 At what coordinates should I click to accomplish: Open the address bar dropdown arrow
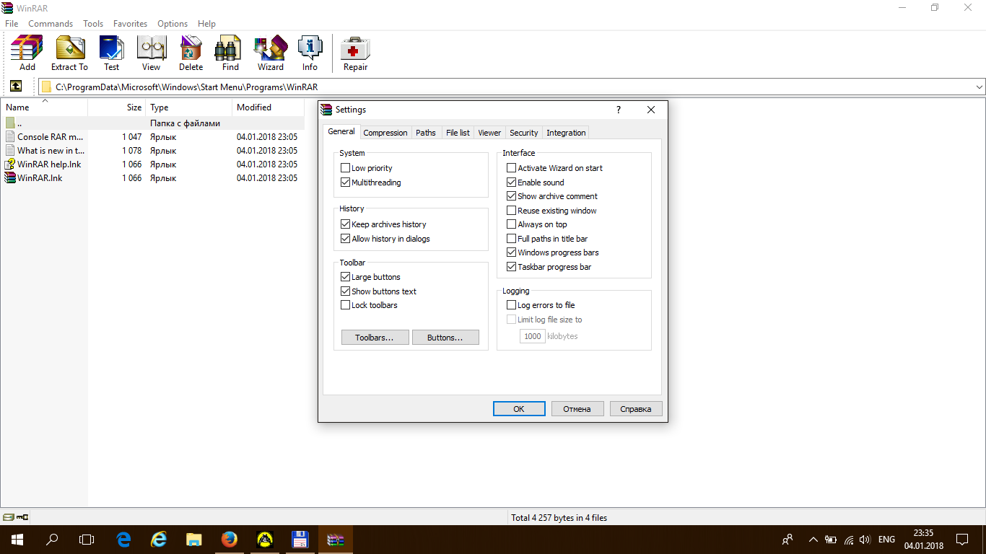click(979, 86)
